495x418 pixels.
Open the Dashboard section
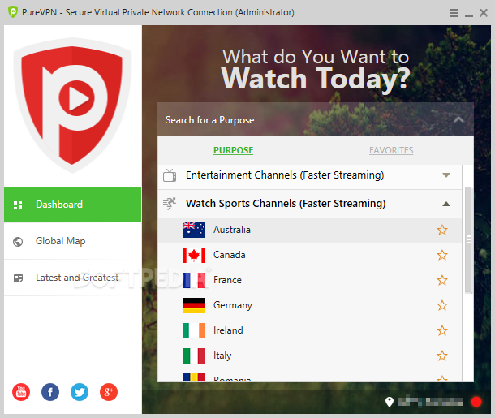pos(72,205)
